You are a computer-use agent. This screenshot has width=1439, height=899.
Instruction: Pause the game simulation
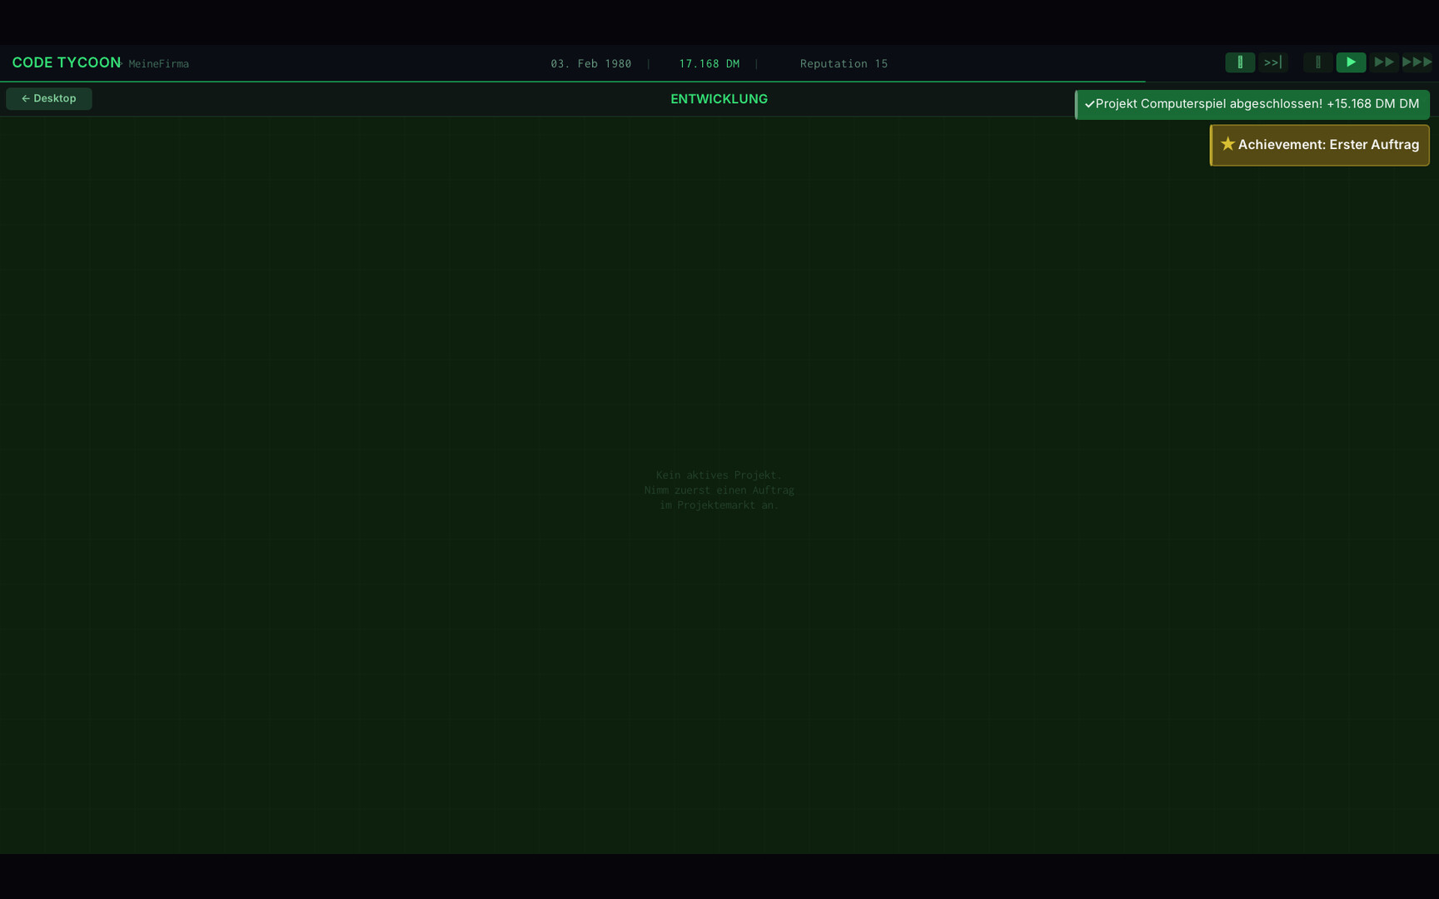(1317, 62)
